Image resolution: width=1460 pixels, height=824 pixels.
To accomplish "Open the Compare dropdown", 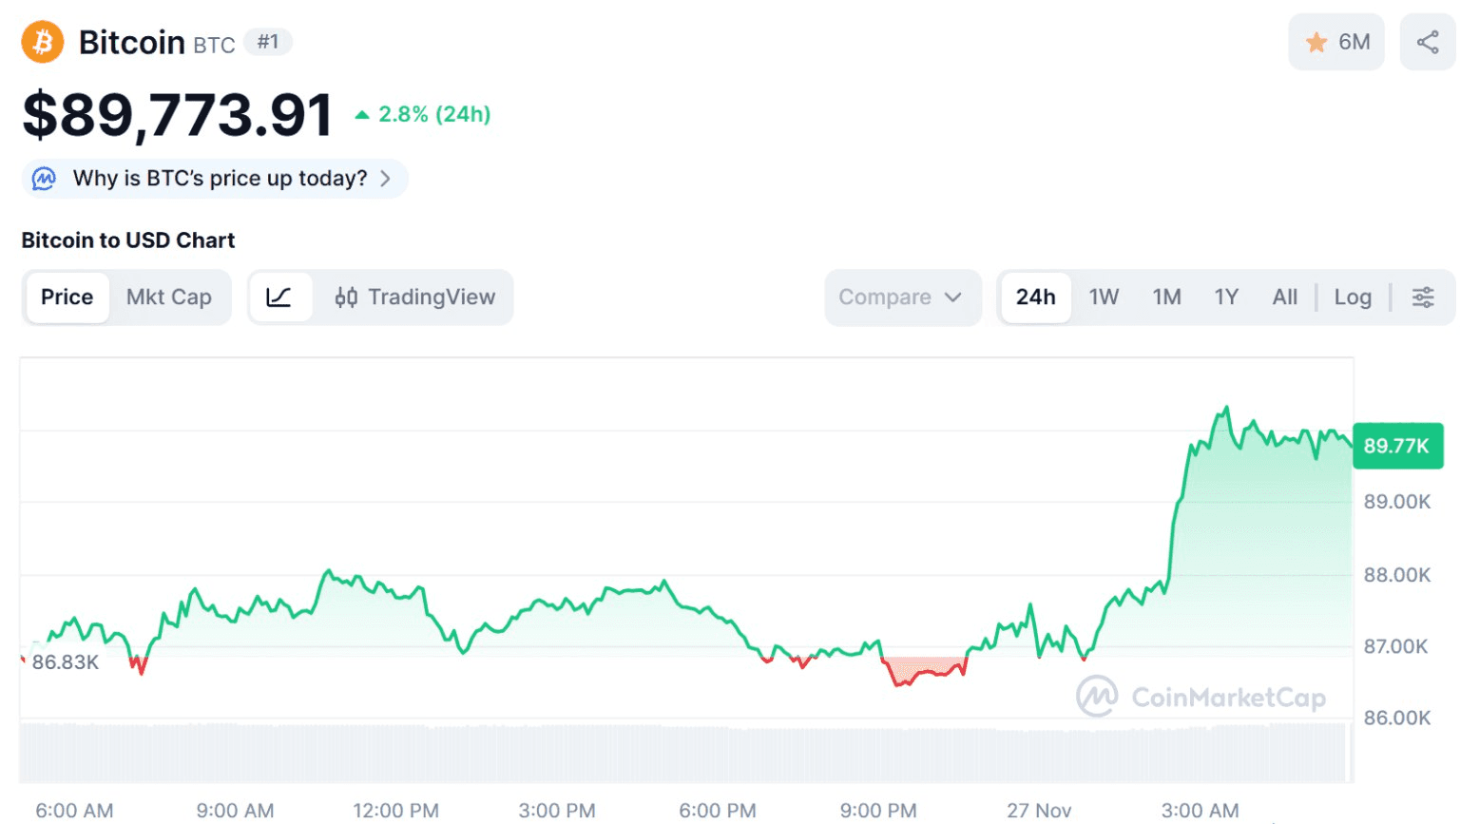I will pyautogui.click(x=885, y=297).
